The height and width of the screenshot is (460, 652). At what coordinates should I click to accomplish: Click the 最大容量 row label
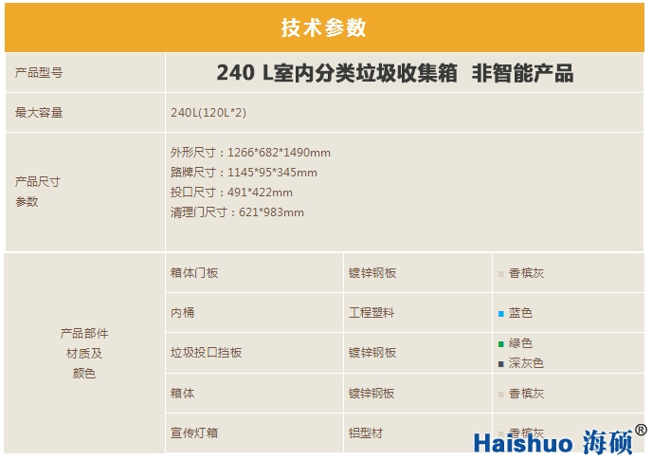point(39,113)
